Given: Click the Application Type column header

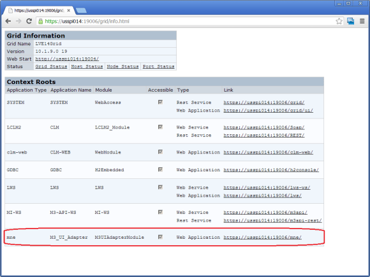Looking at the screenshot, I should [x=27, y=90].
